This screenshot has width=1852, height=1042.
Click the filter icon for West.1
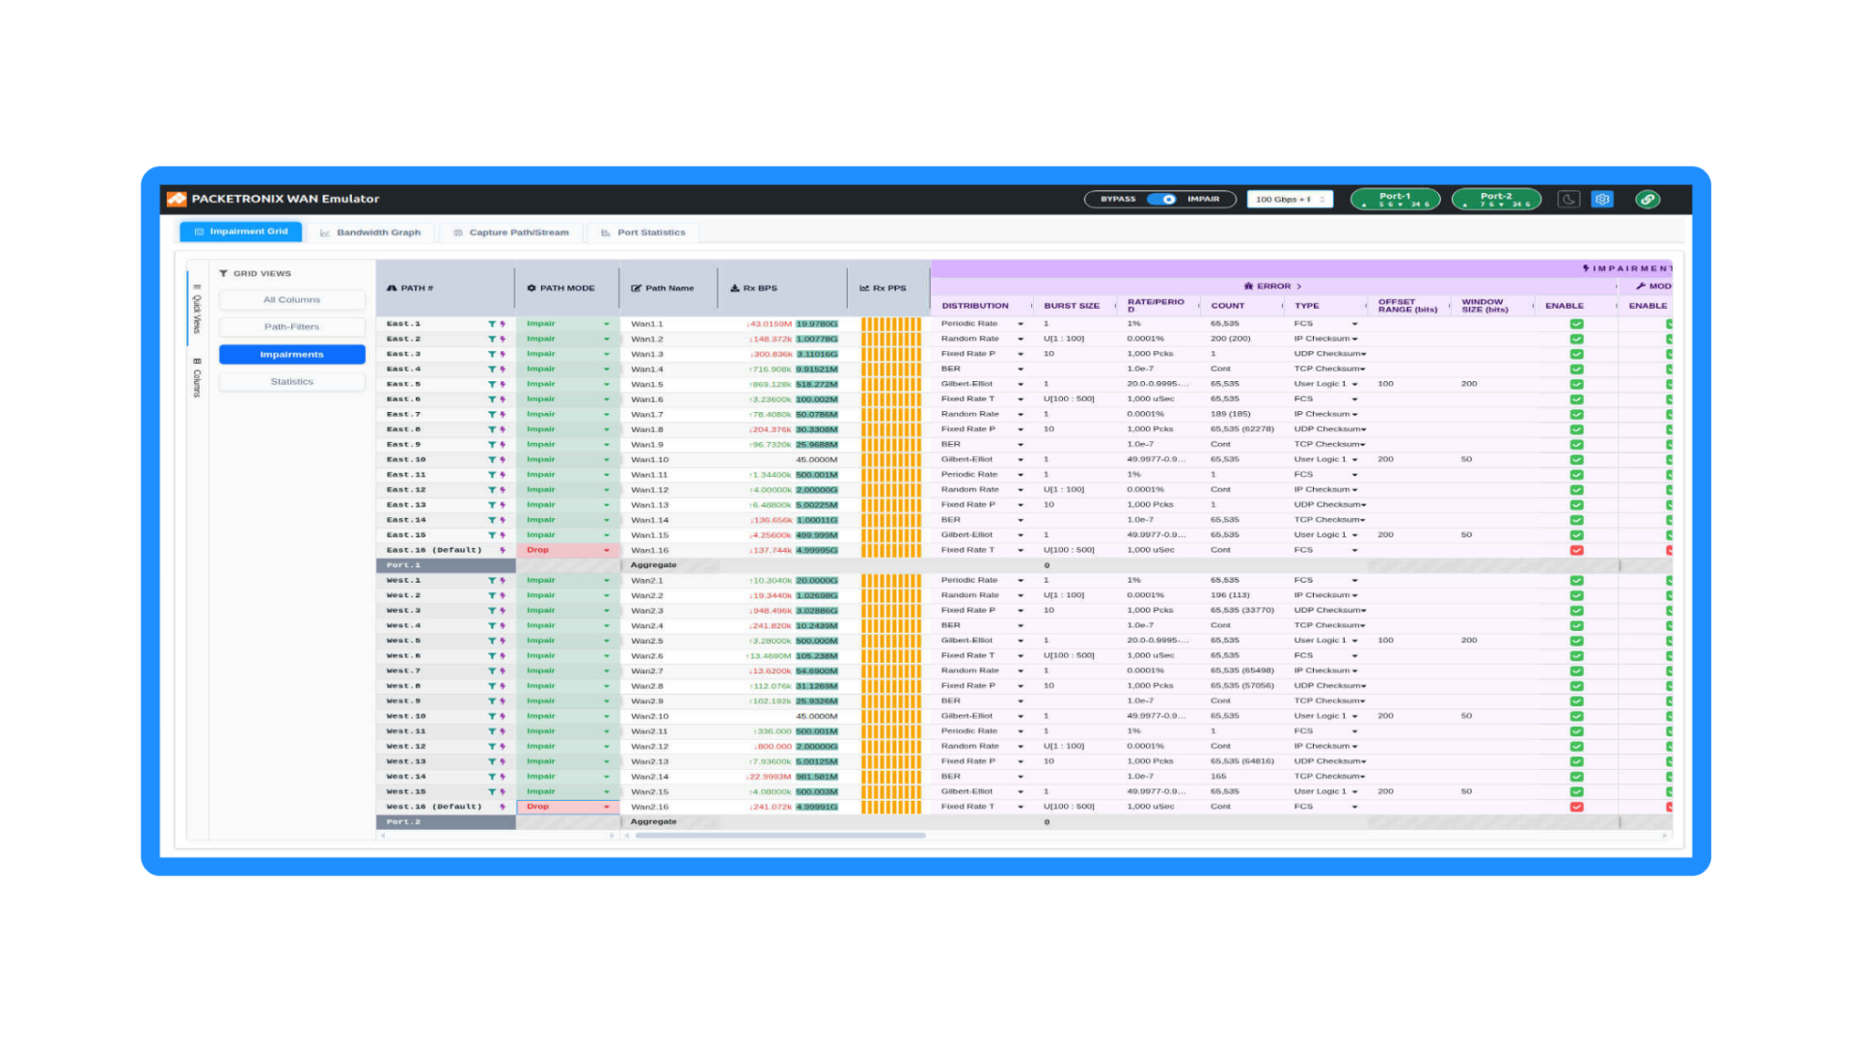(x=492, y=581)
